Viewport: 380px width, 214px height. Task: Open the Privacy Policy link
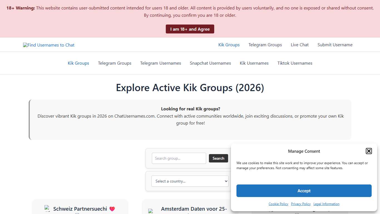tap(301, 204)
